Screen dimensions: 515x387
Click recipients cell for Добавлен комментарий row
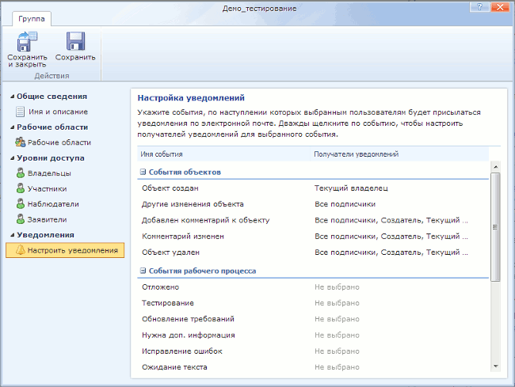pos(391,220)
